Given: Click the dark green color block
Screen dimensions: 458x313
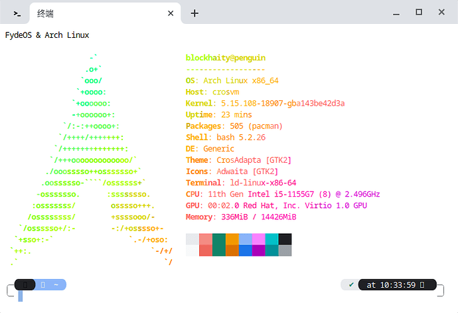Looking at the screenshot, I should tap(219, 245).
